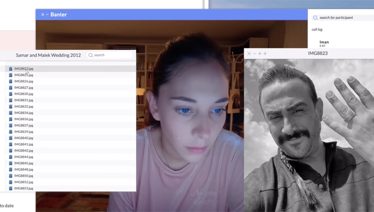Click the magnifier icon in folder search

point(91,55)
